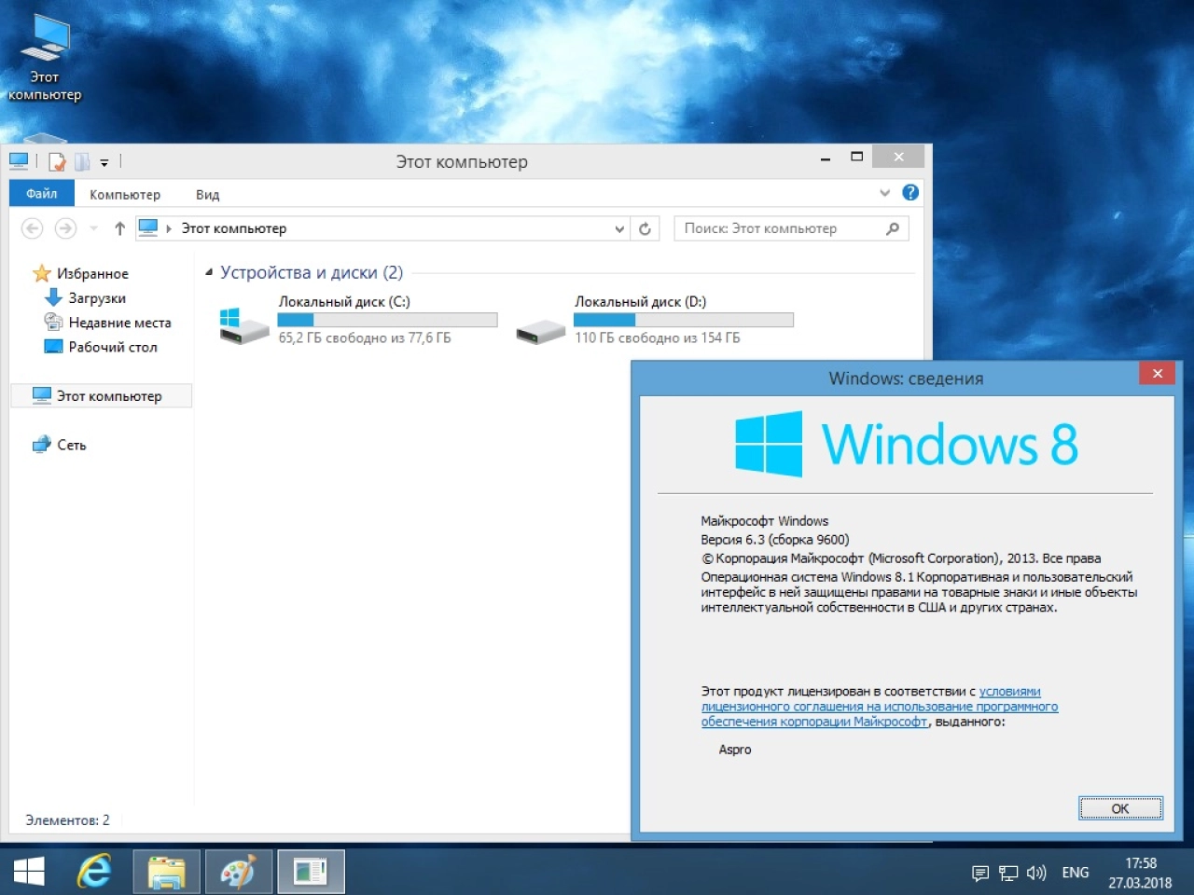Open the volume tray icon
Screen dimensions: 1194x895
(x=1036, y=873)
